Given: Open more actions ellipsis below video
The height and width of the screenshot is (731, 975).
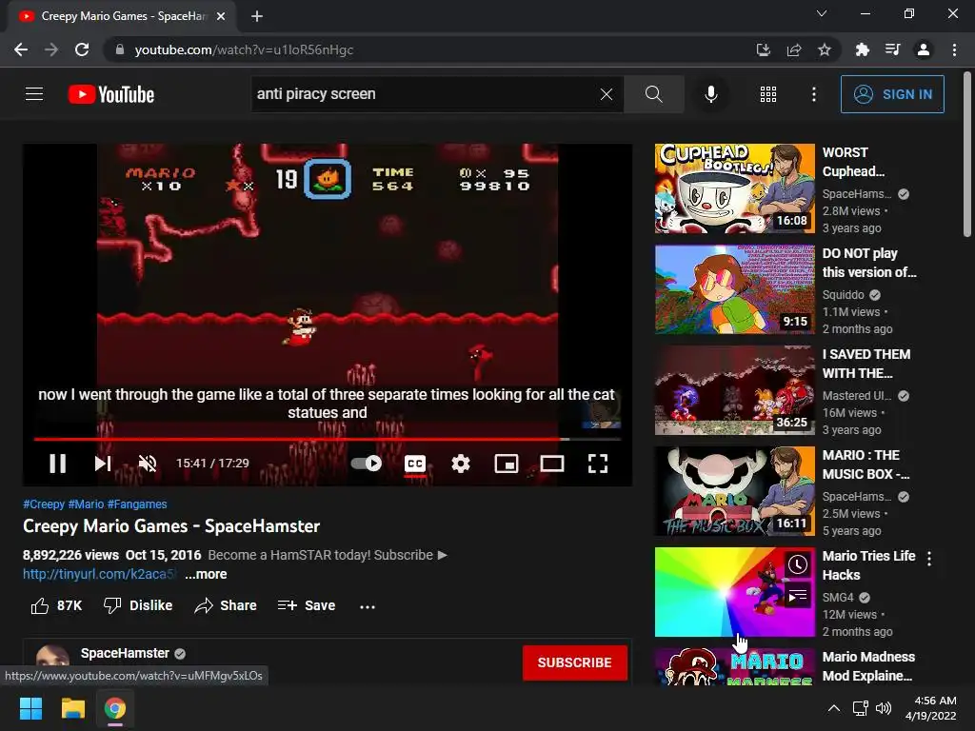Looking at the screenshot, I should pyautogui.click(x=368, y=606).
